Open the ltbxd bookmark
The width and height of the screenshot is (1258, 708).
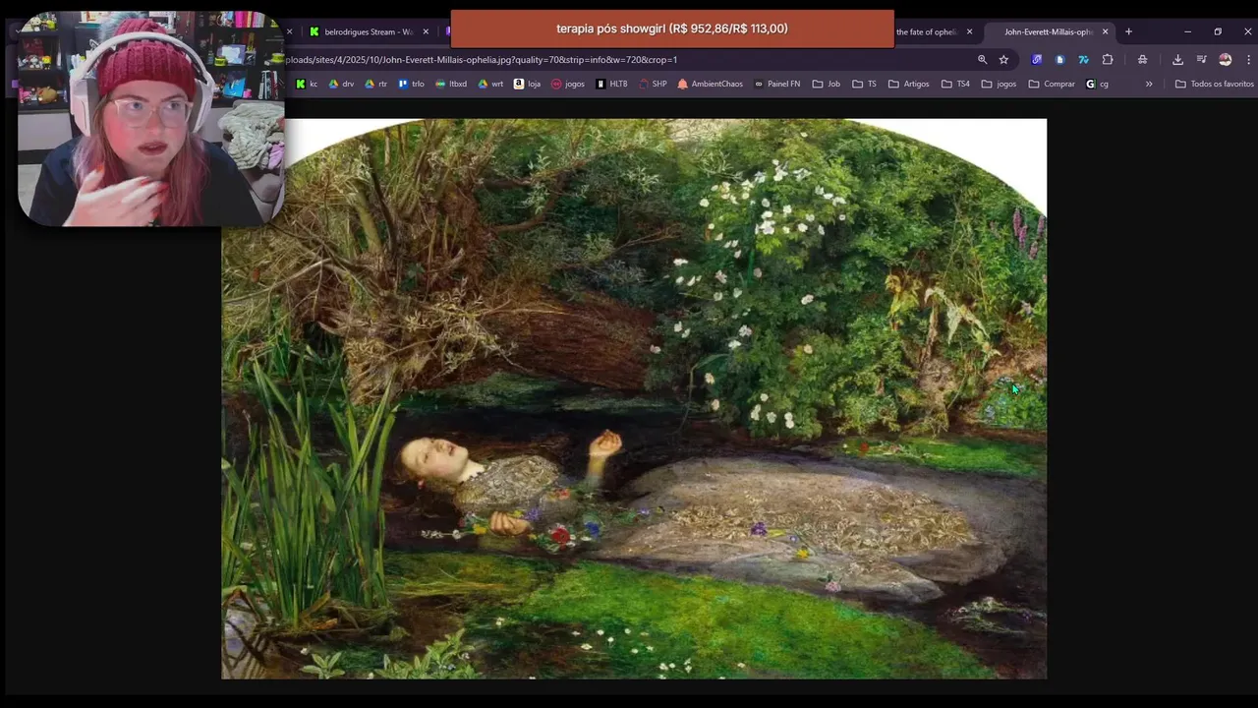451,85
